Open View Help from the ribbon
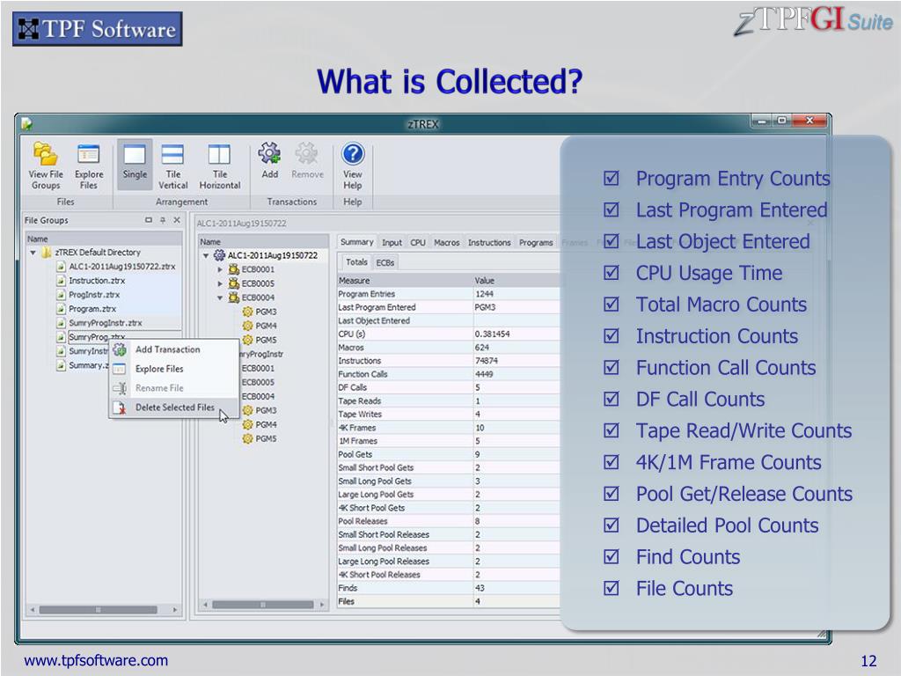The image size is (901, 676). point(353,165)
